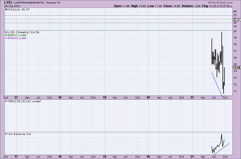Click the 20 price axis label
This screenshot has width=241, height=159.
click(x=235, y=31)
